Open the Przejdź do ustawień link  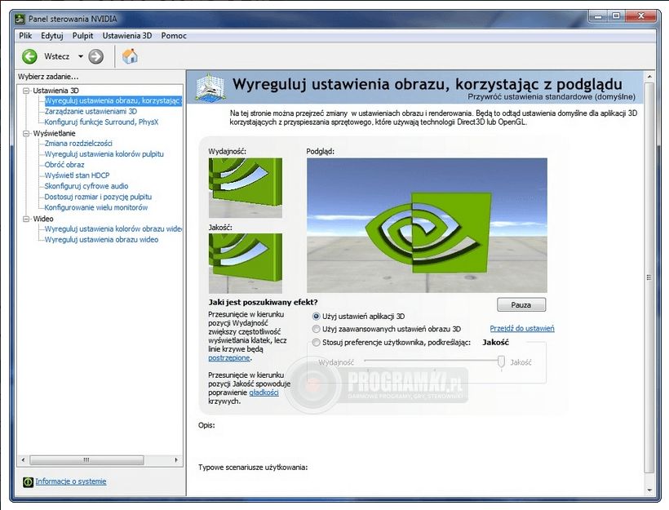522,328
